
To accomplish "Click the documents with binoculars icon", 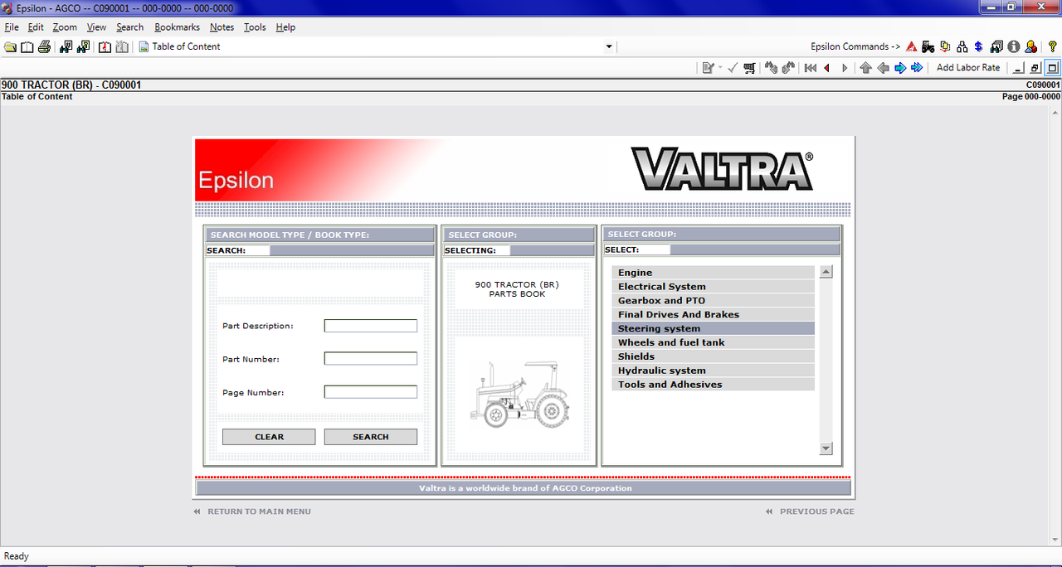I will pos(996,46).
